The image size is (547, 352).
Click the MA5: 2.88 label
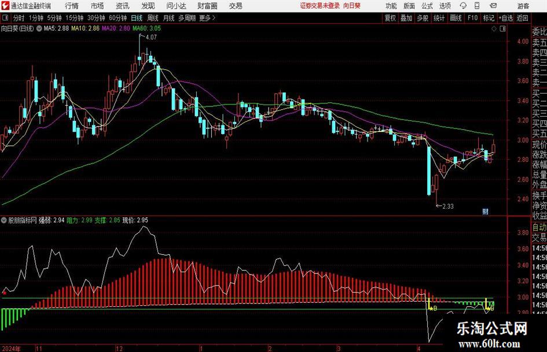(57, 28)
